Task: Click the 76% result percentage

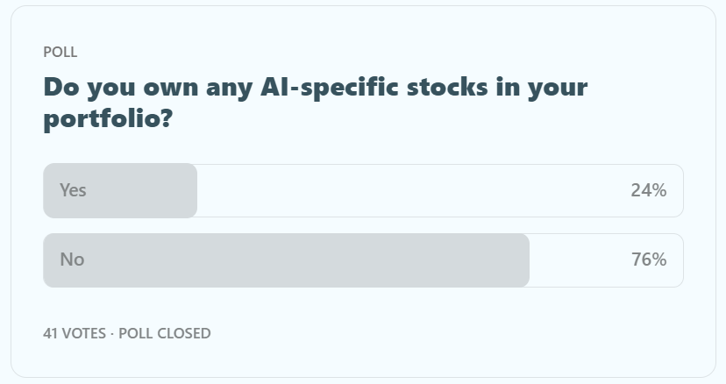Action: (648, 260)
